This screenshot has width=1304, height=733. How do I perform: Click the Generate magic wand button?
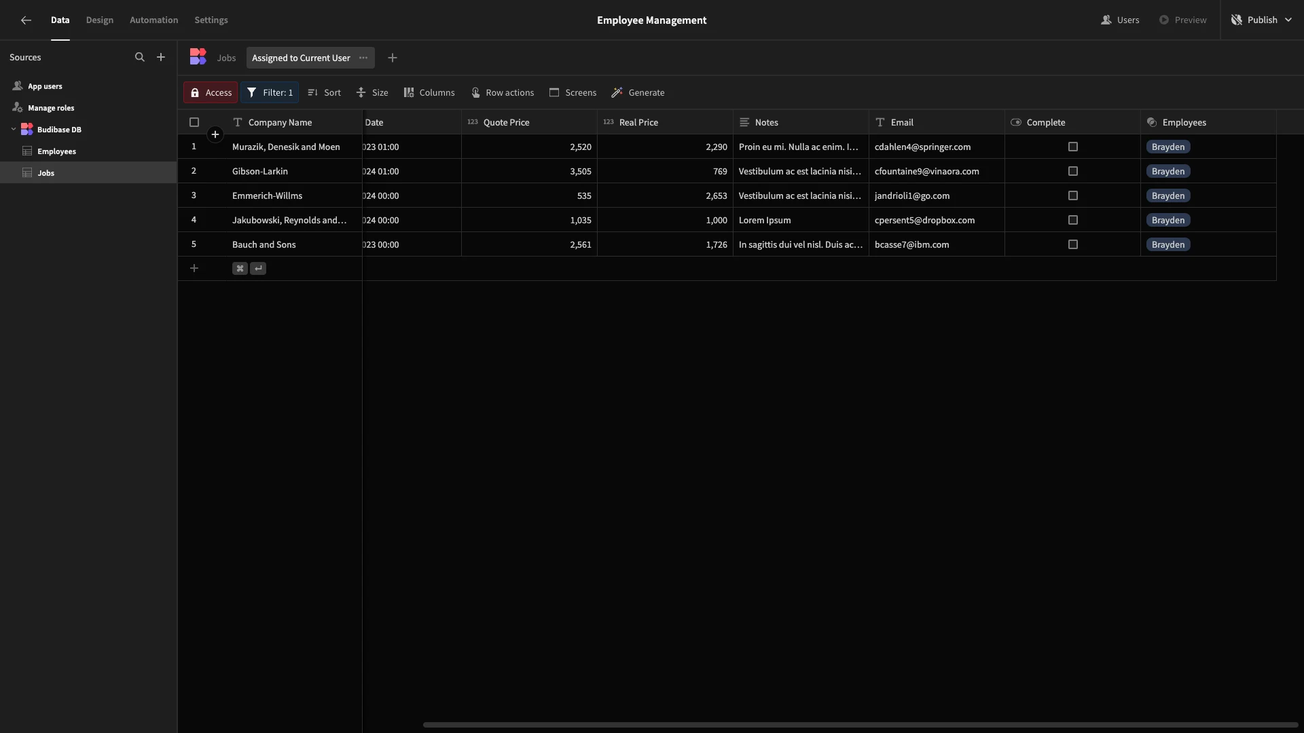point(638,92)
